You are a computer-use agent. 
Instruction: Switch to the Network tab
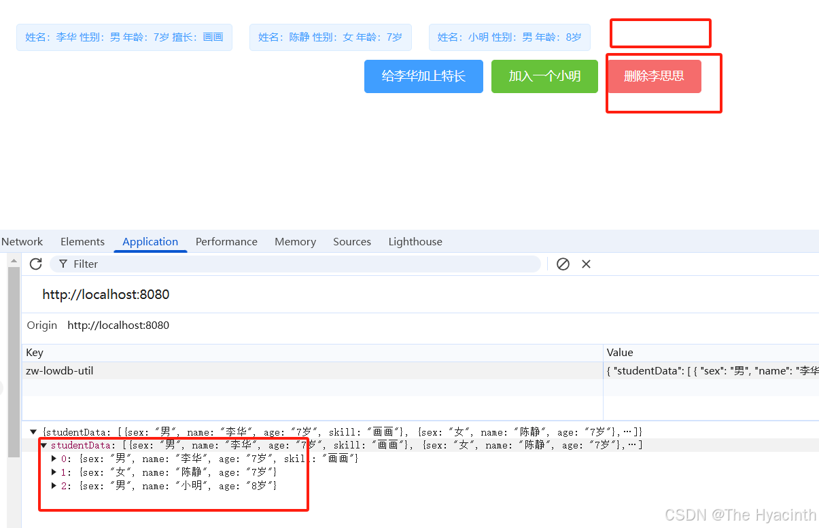(22, 241)
